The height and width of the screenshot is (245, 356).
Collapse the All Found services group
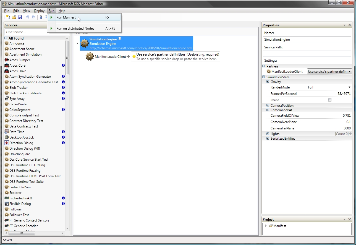tap(6, 38)
